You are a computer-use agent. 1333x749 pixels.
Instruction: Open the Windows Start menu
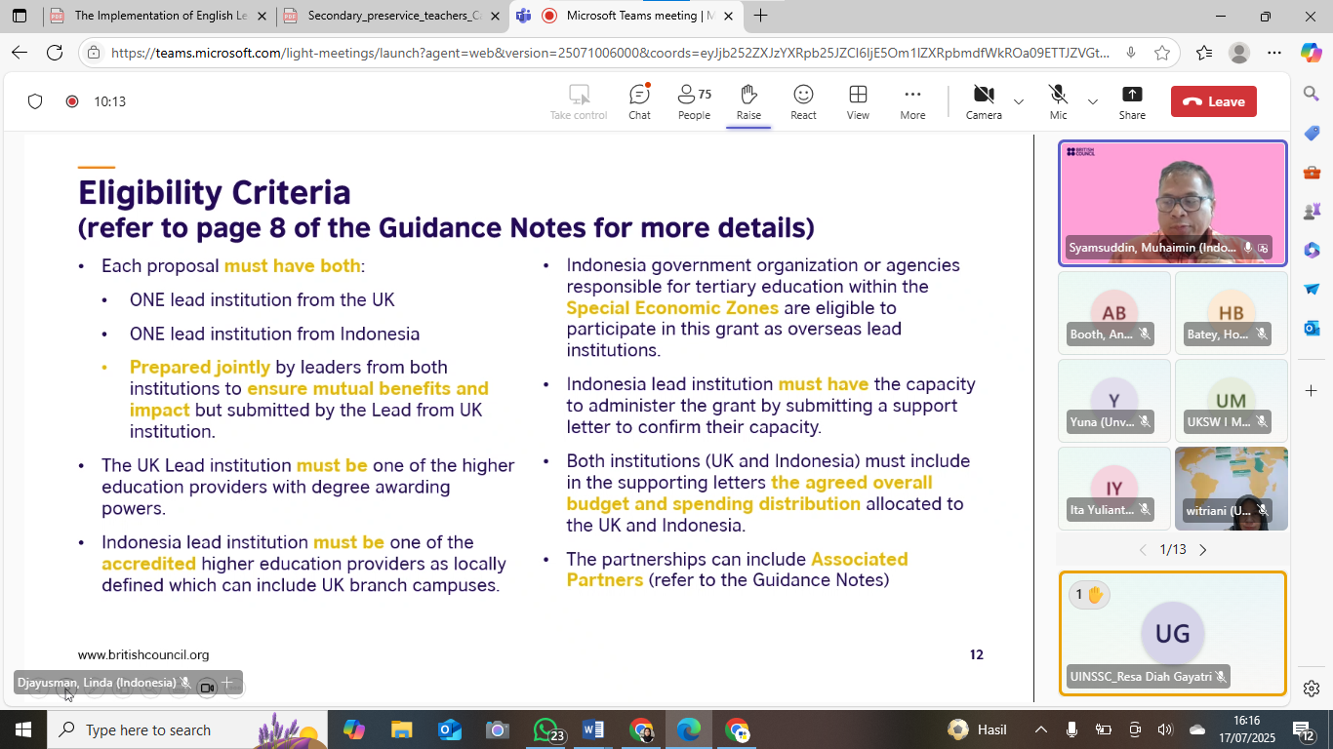coord(22,729)
